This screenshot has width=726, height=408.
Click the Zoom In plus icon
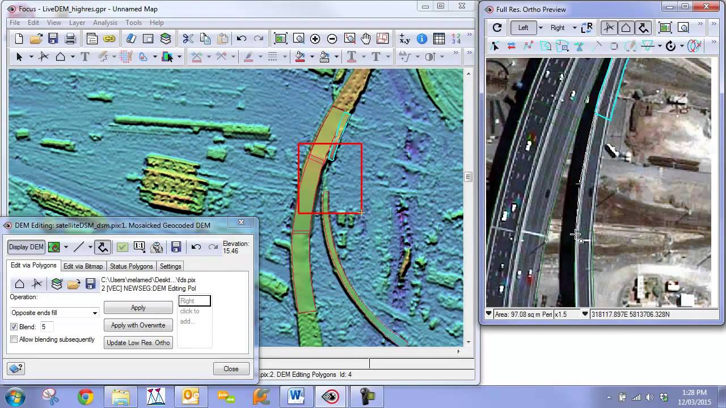315,39
